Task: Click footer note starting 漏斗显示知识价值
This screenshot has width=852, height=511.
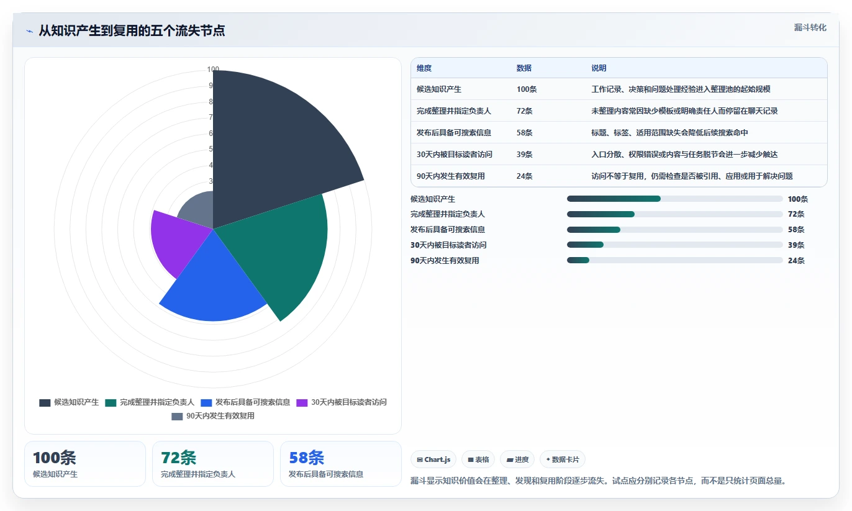Action: tap(599, 481)
